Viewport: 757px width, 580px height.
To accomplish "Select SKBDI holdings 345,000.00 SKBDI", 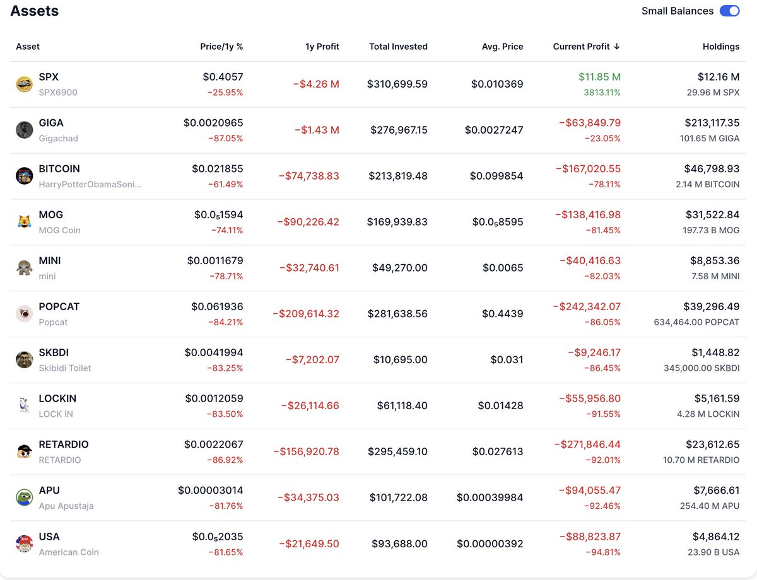I will click(701, 369).
